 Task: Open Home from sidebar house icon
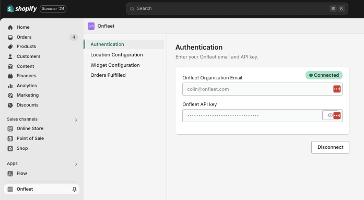[10, 27]
